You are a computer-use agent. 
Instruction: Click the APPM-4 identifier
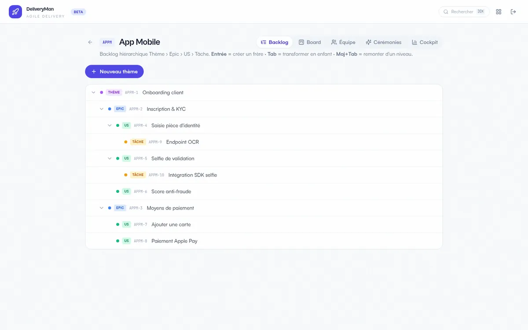point(141,125)
